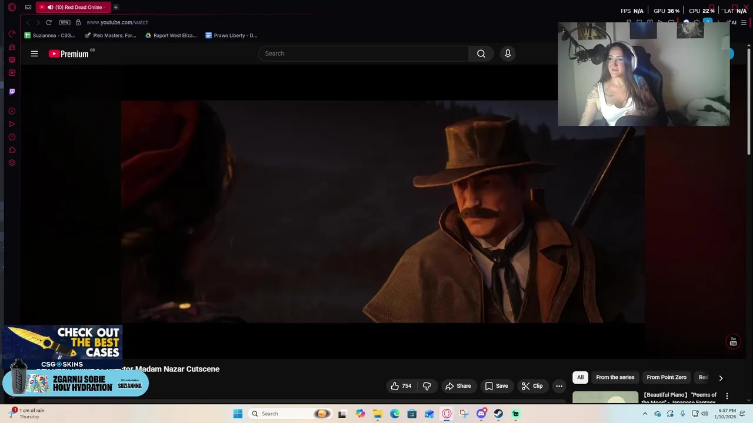Viewport: 753px width, 423px height.
Task: Open Snipping Tool from the taskbar
Action: click(464, 414)
